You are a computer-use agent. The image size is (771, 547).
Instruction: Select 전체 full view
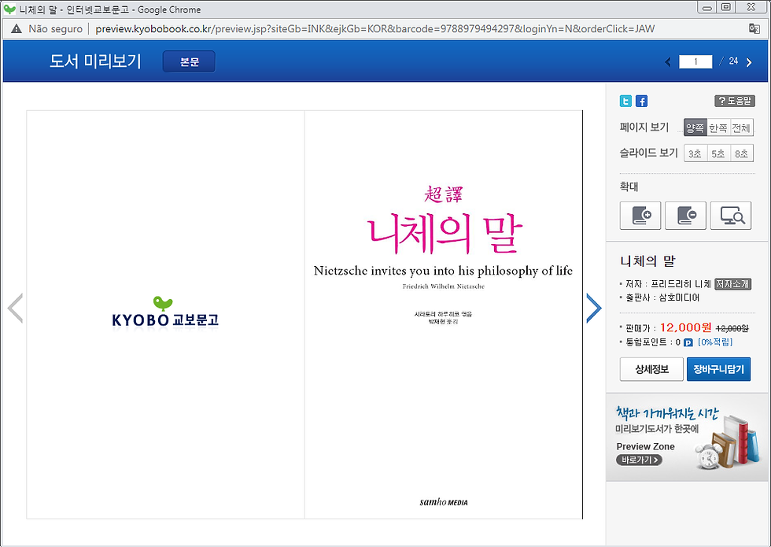pos(741,128)
